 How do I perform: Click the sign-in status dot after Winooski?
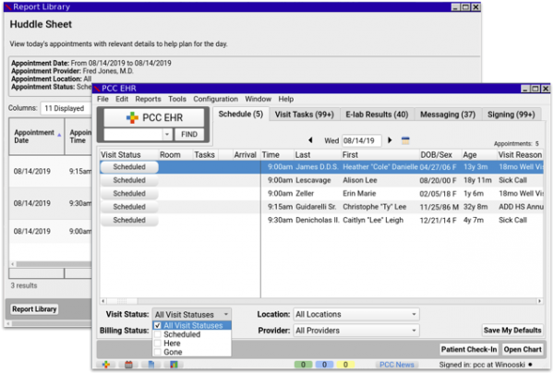coord(530,365)
